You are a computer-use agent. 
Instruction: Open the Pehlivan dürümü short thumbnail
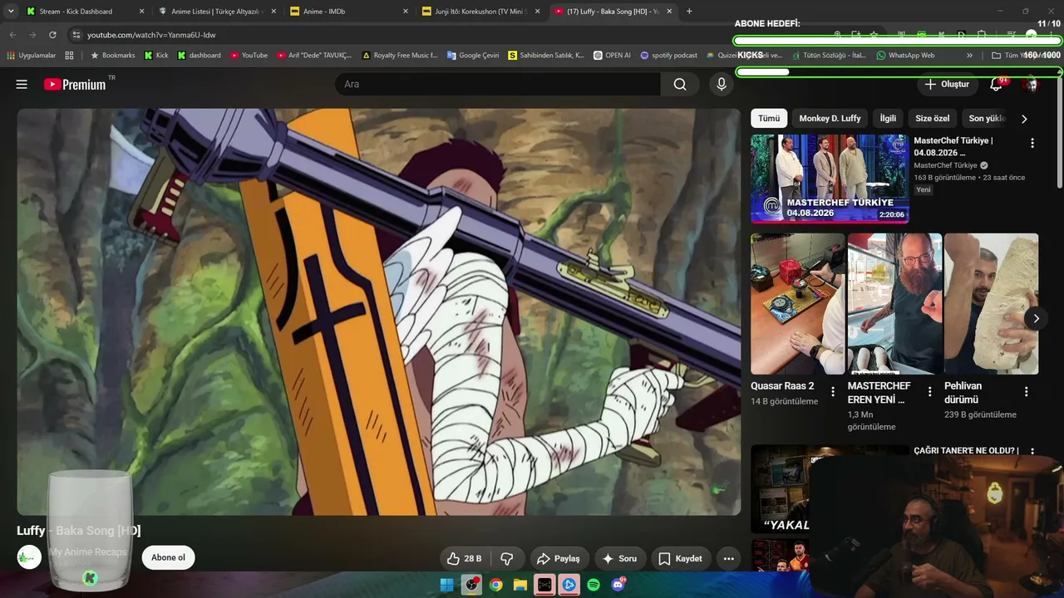click(991, 304)
